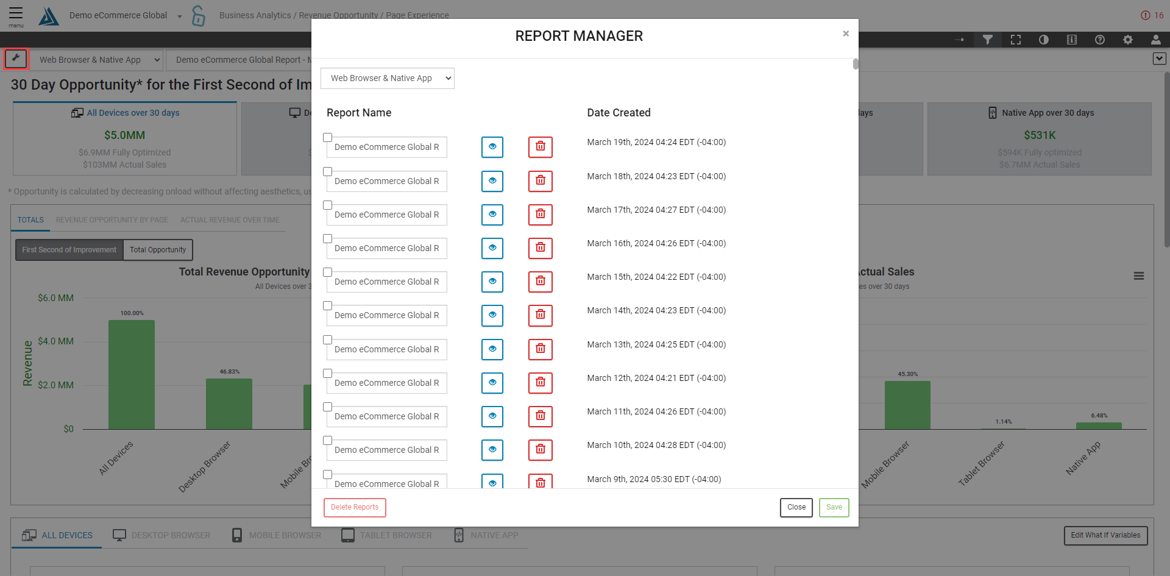Click trash icon for March 11th report

point(541,416)
